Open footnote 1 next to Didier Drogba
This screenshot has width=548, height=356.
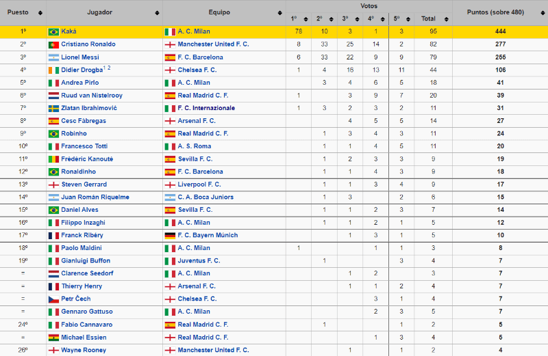[104, 68]
